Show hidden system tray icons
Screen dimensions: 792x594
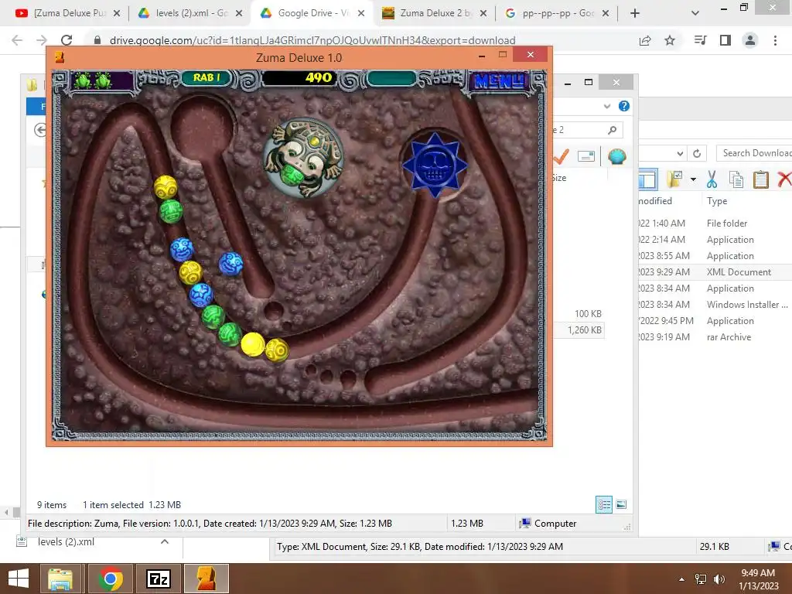(682, 579)
